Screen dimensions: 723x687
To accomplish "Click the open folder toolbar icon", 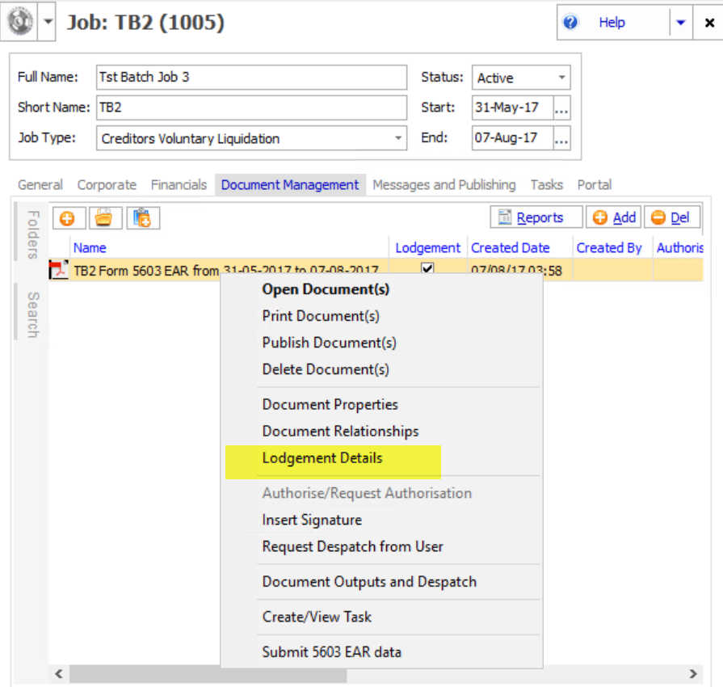I will 105,217.
